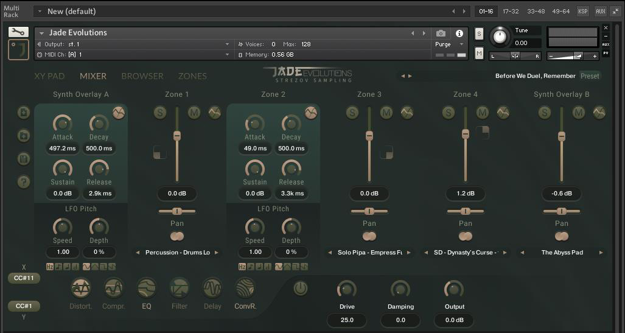Click Zone 3 XY corner assignment icon
The image size is (625, 333).
(386, 152)
